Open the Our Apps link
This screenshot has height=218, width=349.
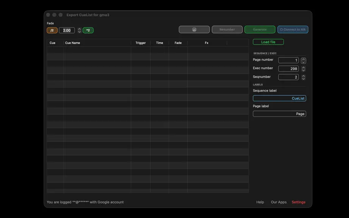coord(279,202)
